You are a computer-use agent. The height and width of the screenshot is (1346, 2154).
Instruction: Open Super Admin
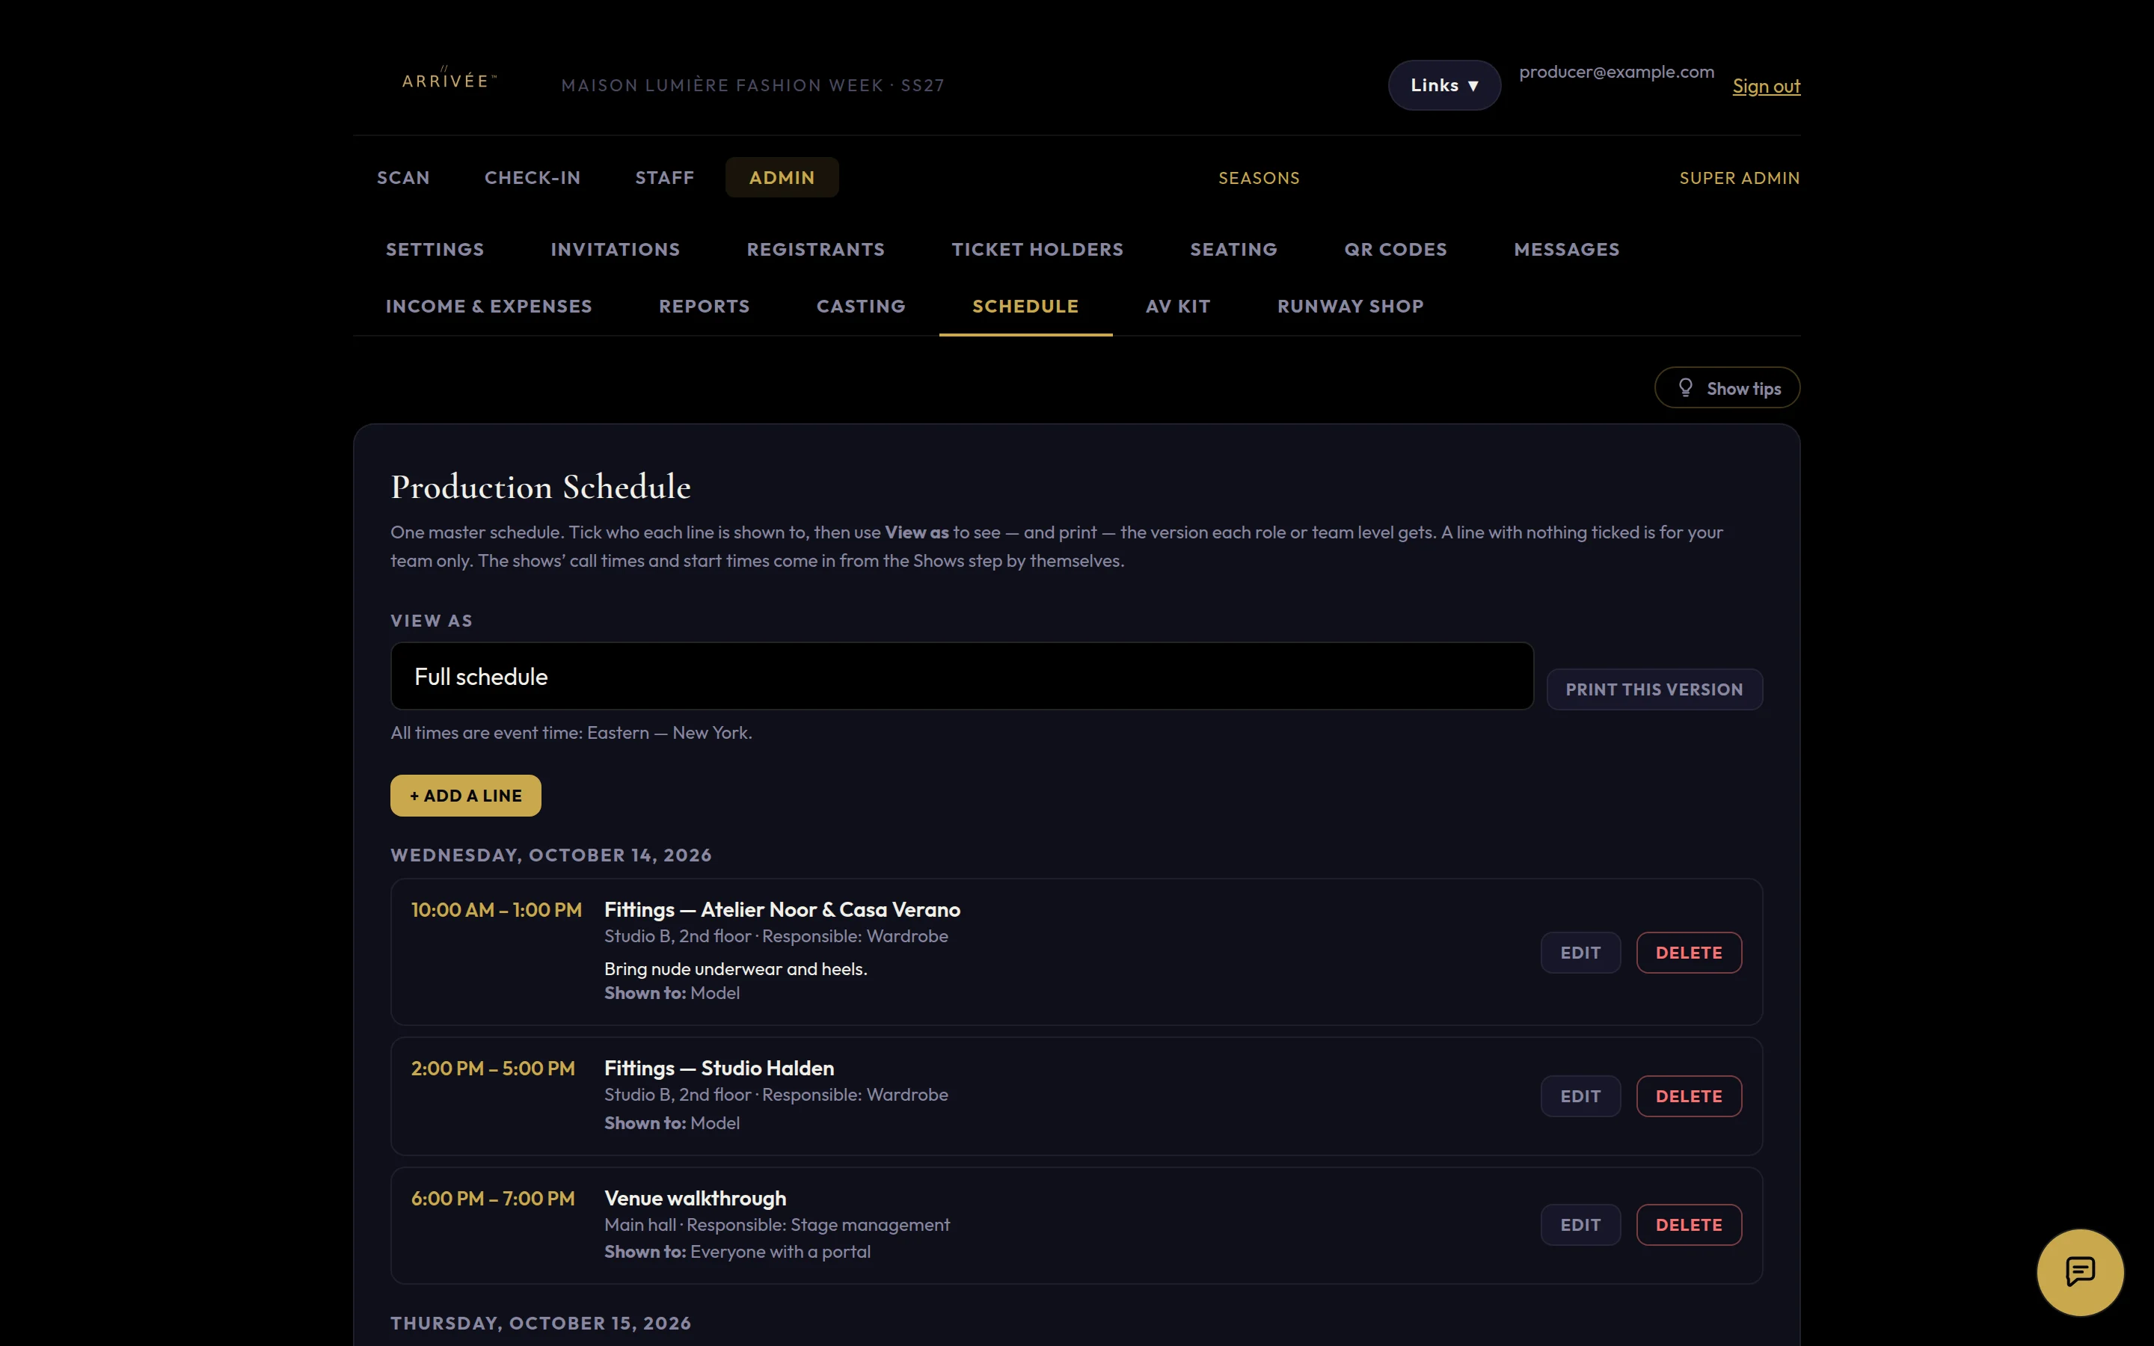pyautogui.click(x=1739, y=178)
